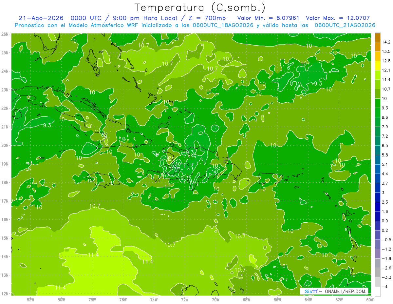Click the 19N latitude axis label
393x304 pixels.
[x=5, y=164]
